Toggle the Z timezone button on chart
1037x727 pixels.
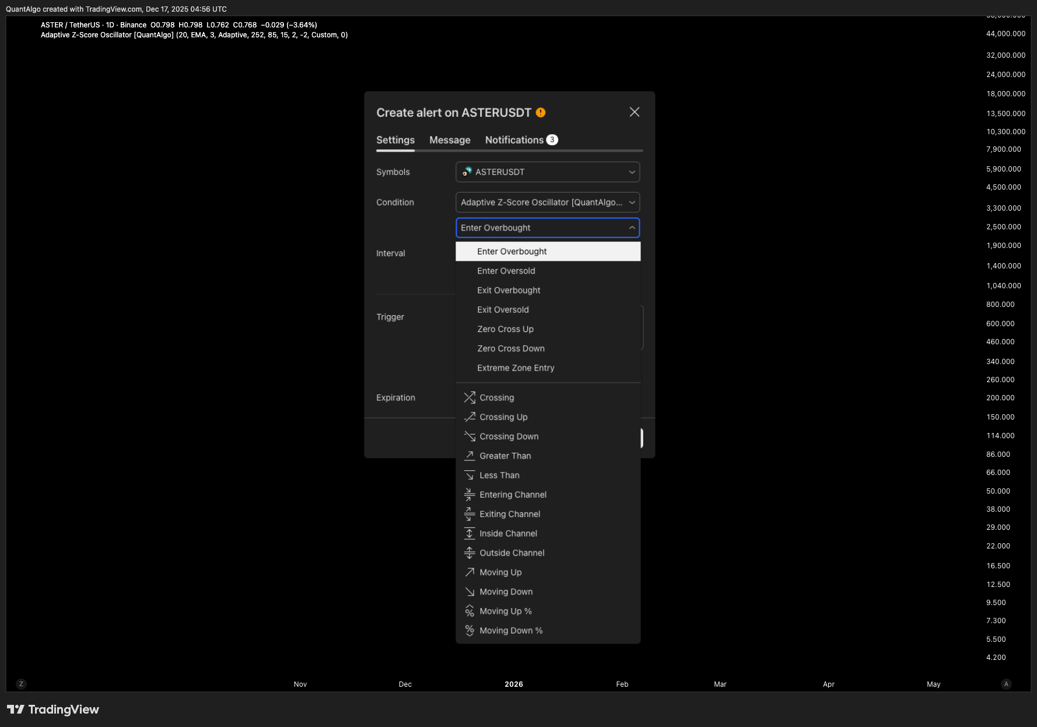click(x=21, y=684)
